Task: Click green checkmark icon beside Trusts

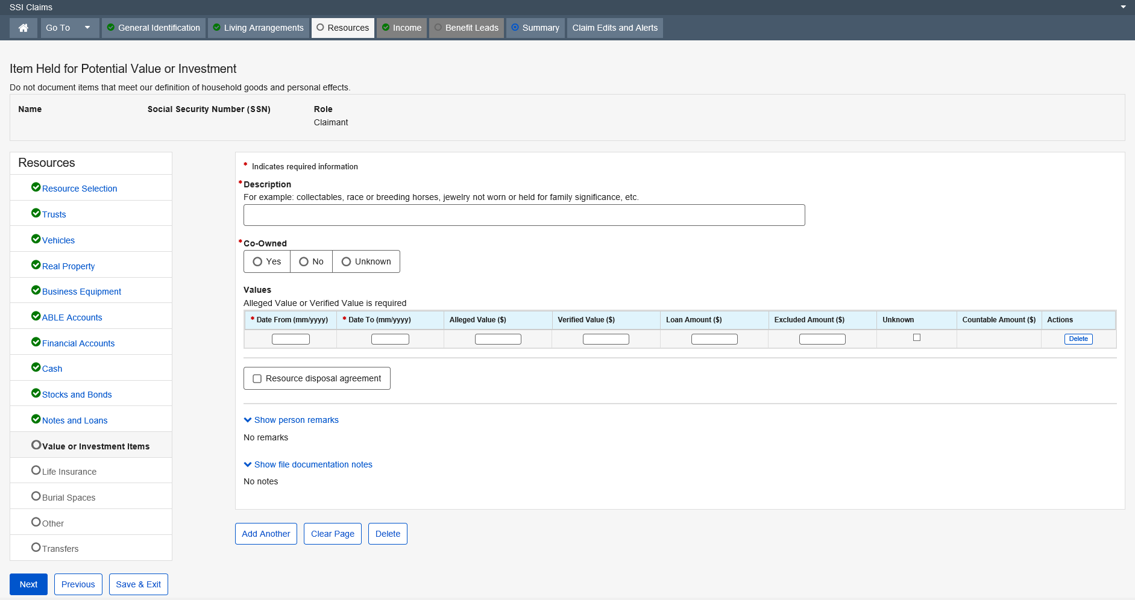Action: point(36,213)
